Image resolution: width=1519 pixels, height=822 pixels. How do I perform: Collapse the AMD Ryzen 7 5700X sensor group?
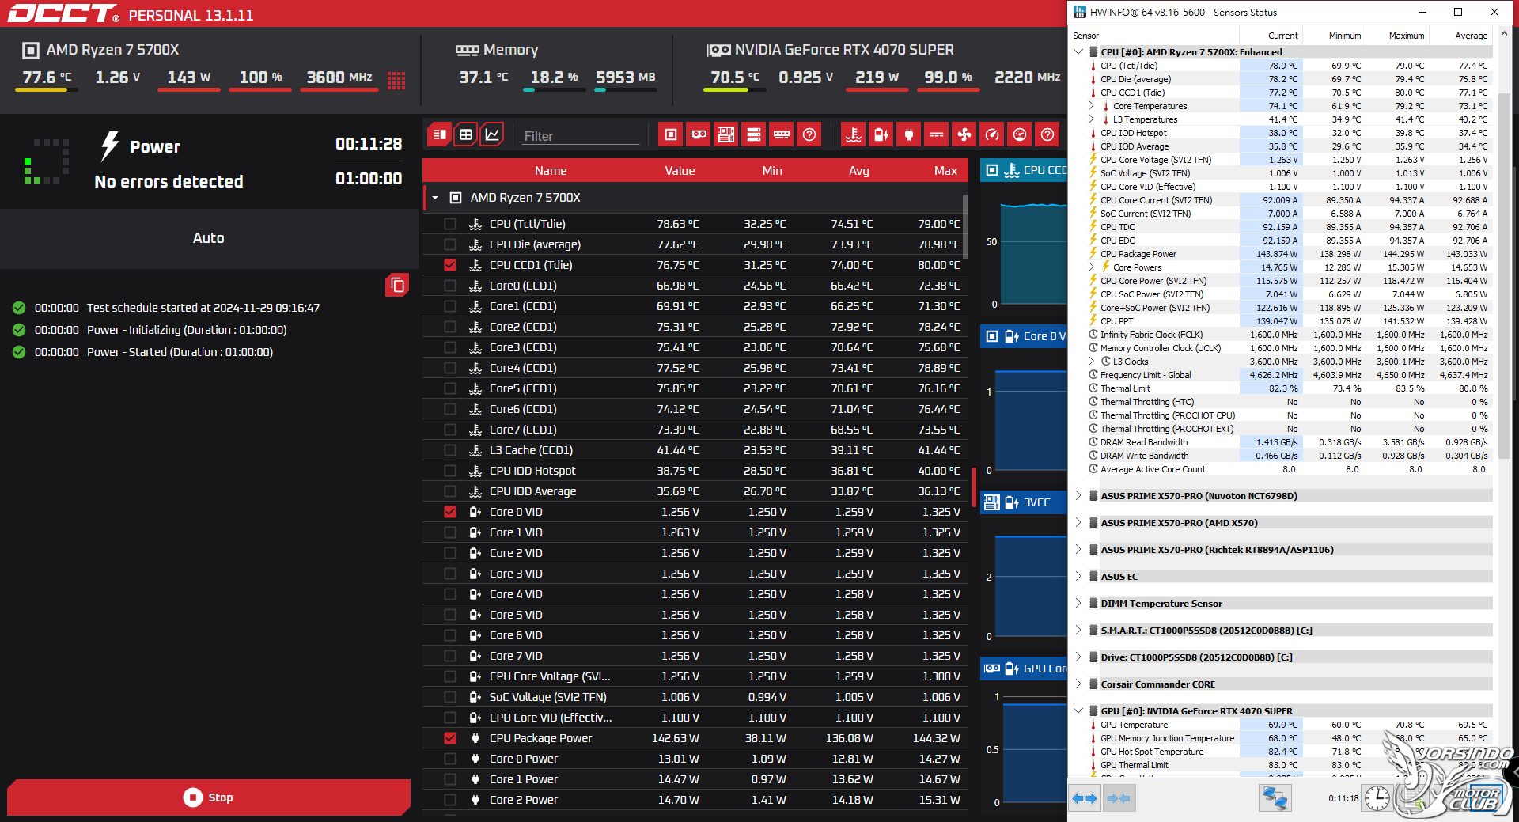pos(435,198)
